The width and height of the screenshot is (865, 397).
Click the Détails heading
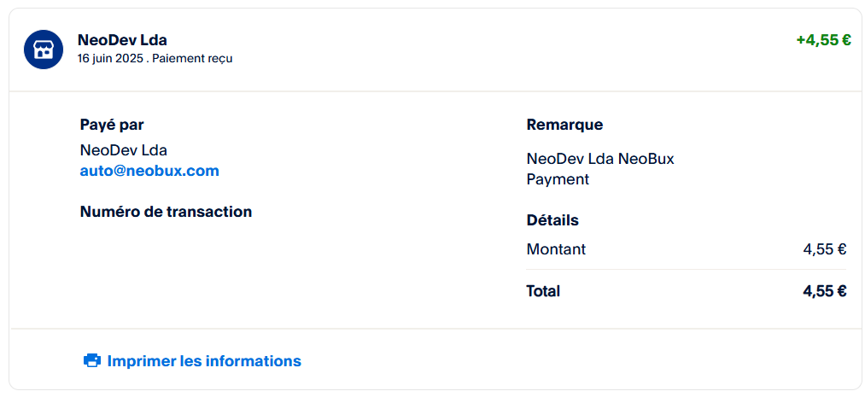pyautogui.click(x=552, y=220)
